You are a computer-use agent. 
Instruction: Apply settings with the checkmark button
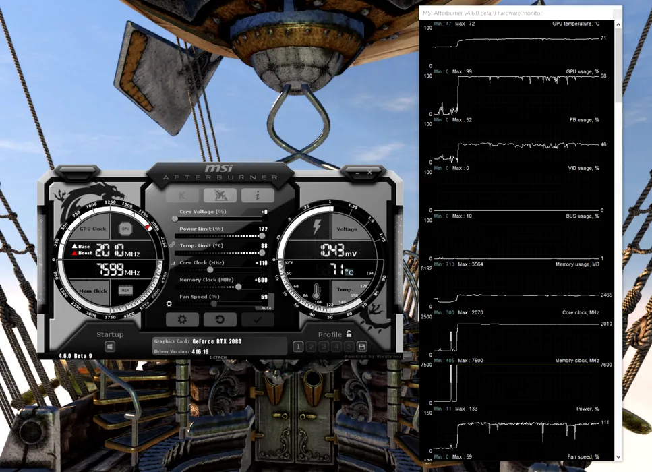[258, 320]
